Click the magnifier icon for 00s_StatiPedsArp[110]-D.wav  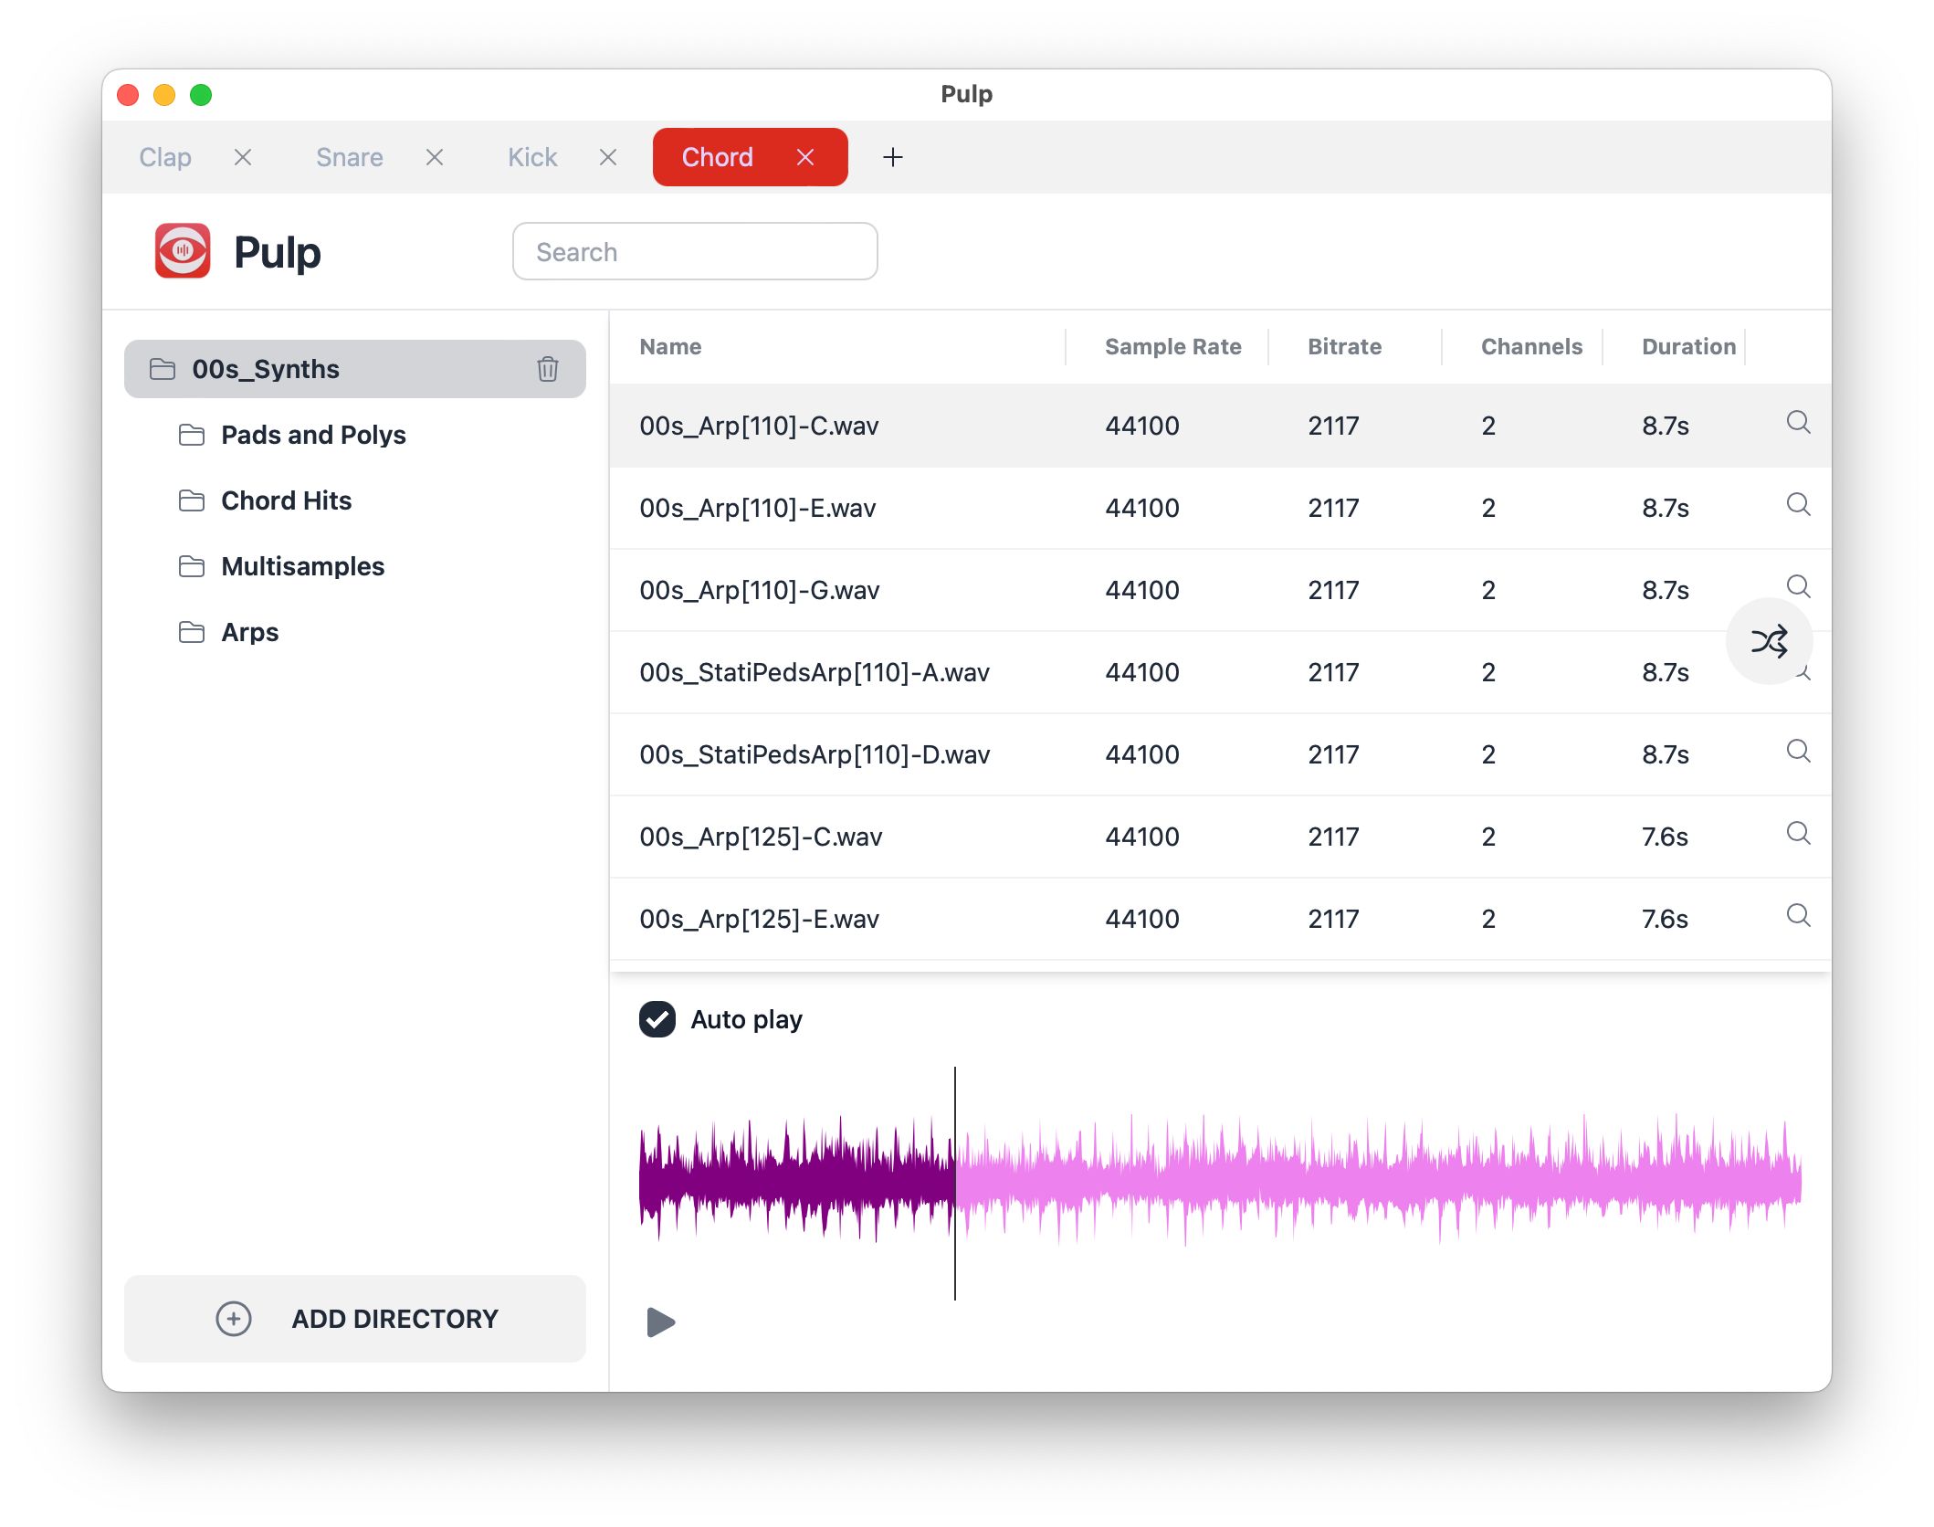click(x=1798, y=752)
